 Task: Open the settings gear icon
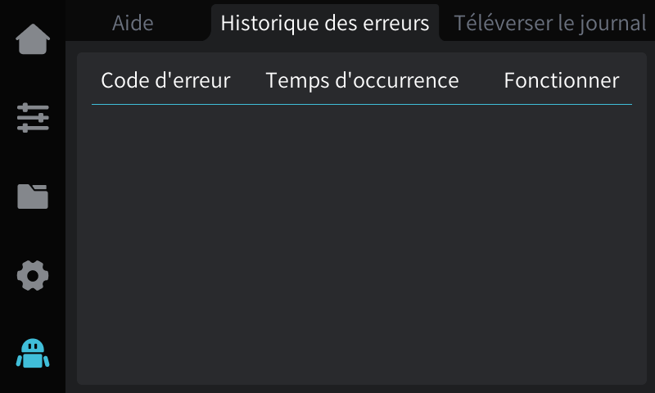33,276
